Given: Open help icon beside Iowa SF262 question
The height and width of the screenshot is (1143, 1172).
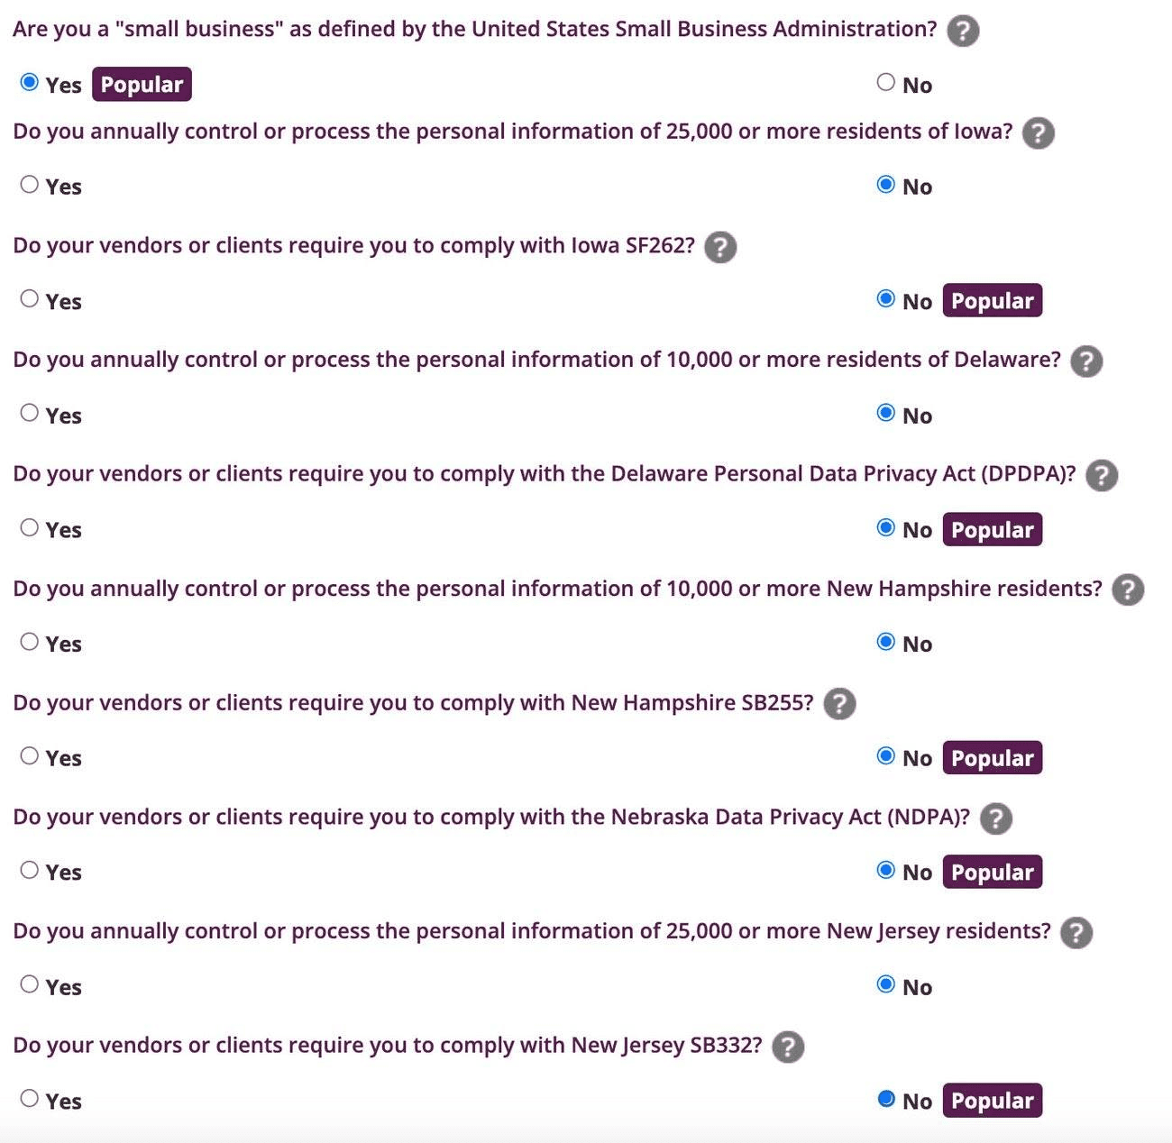Looking at the screenshot, I should [x=720, y=247].
